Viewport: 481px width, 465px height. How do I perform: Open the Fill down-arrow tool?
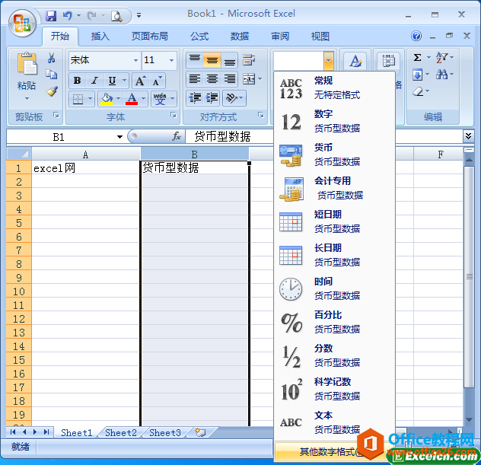[x=418, y=75]
